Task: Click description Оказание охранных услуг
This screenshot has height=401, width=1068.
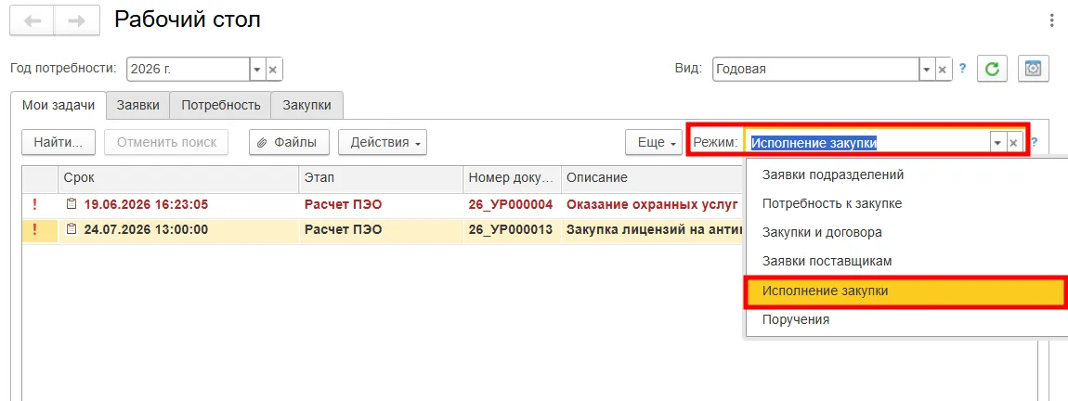Action: 653,204
